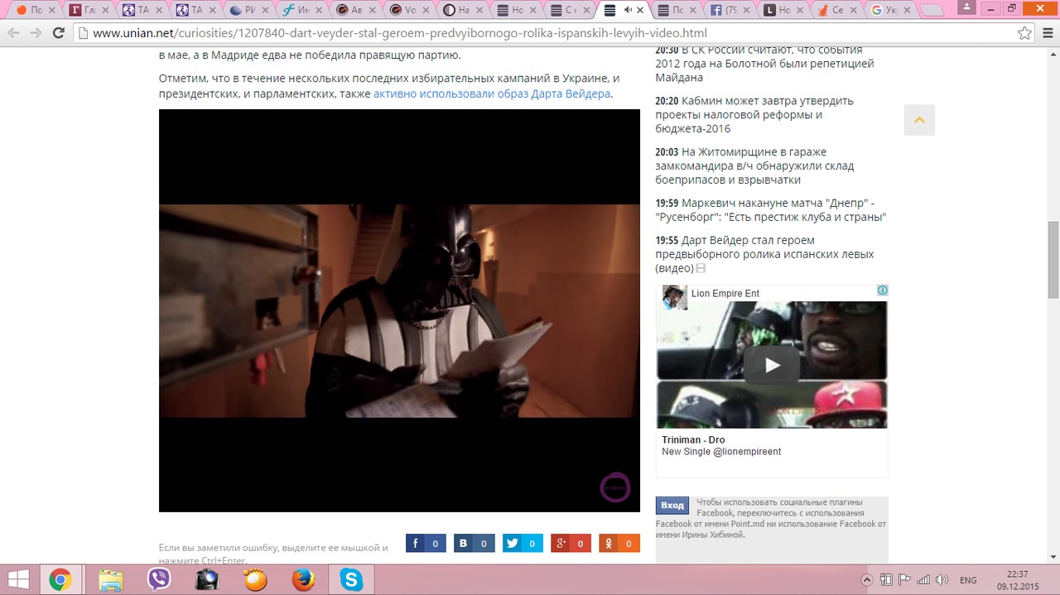
Task: Switch to the 'Гл' tab
Action: pos(89,10)
